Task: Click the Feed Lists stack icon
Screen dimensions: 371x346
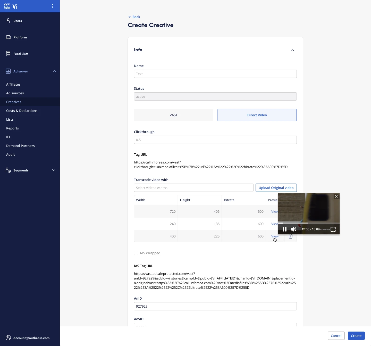Action: pos(8,54)
